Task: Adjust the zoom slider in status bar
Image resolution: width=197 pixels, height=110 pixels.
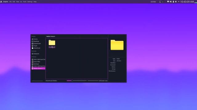Action: 77,81
